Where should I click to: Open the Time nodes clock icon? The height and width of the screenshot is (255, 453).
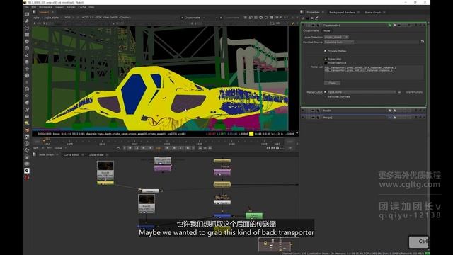(x=27, y=28)
